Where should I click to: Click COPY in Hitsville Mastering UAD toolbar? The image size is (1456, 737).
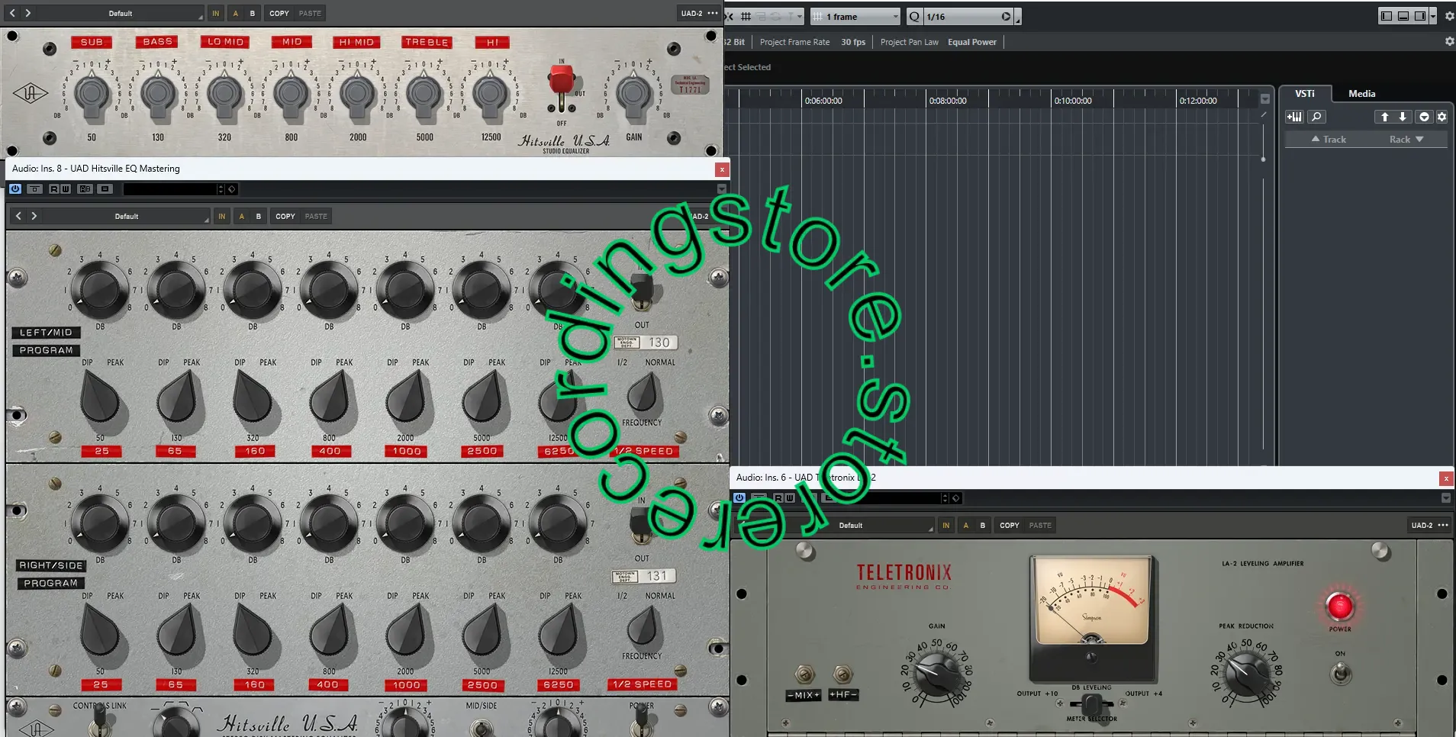tap(285, 216)
